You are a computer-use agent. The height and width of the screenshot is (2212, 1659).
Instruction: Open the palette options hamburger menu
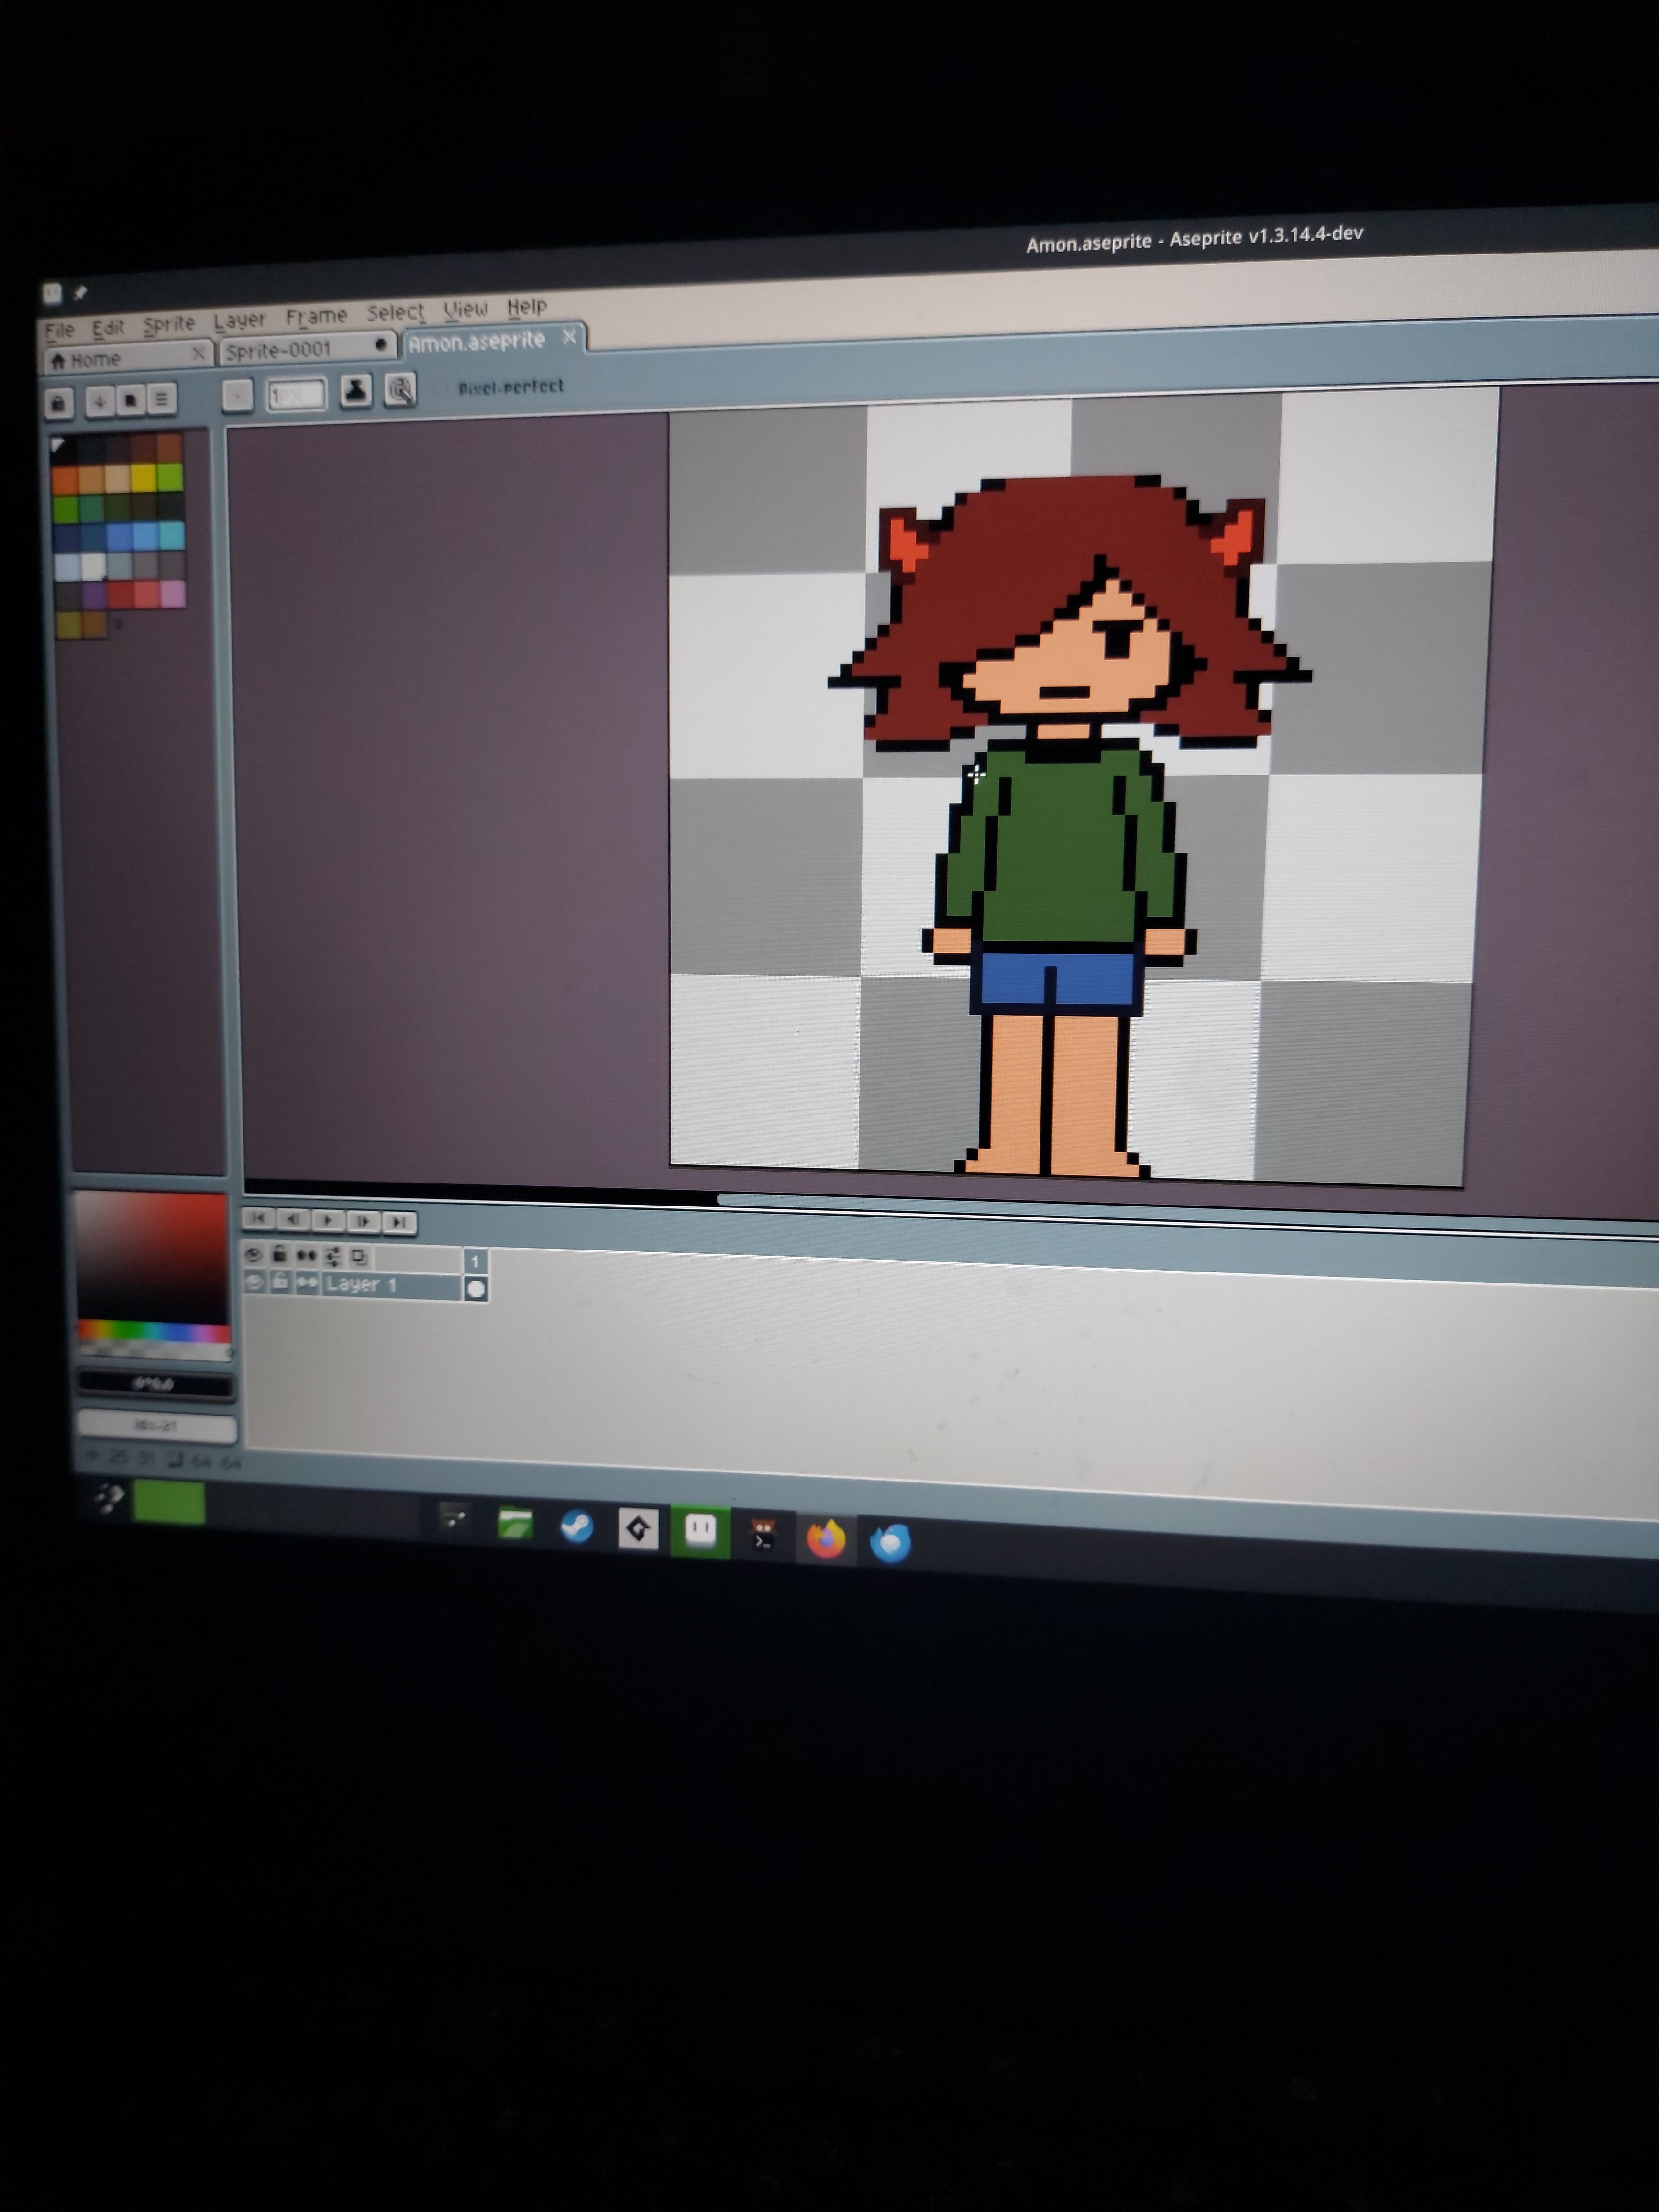pyautogui.click(x=162, y=399)
